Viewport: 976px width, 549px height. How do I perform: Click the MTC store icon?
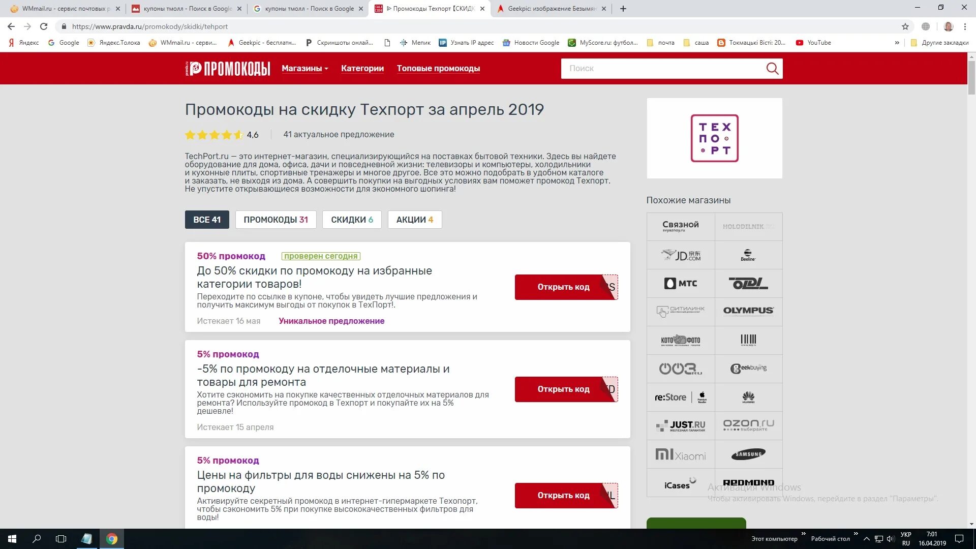680,283
